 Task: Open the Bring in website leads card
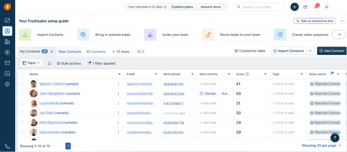108,35
